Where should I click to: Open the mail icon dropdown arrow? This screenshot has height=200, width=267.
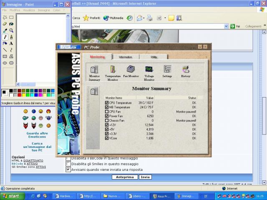[144, 18]
